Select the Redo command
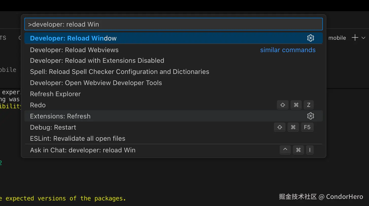The width and height of the screenshot is (369, 206). click(38, 105)
